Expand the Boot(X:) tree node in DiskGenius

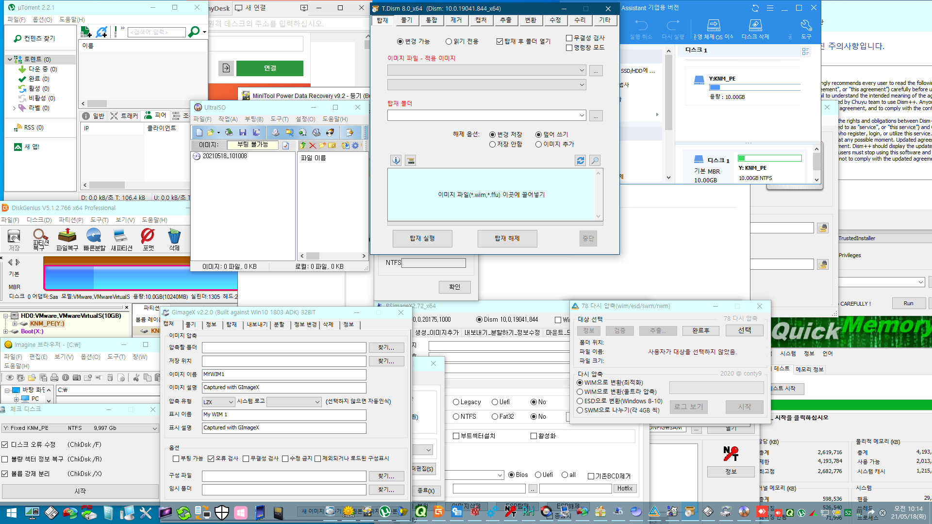tap(6, 332)
